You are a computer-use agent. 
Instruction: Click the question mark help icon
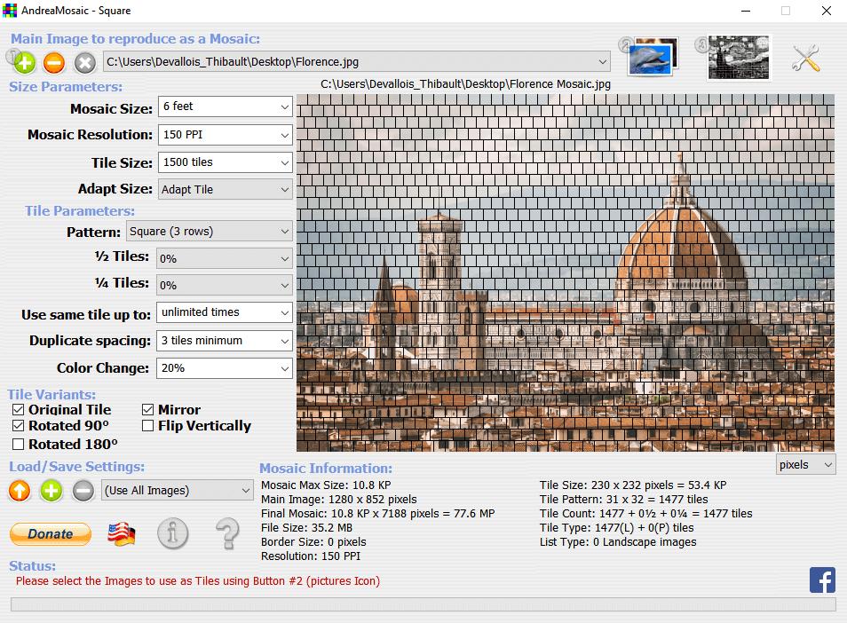pos(227,533)
